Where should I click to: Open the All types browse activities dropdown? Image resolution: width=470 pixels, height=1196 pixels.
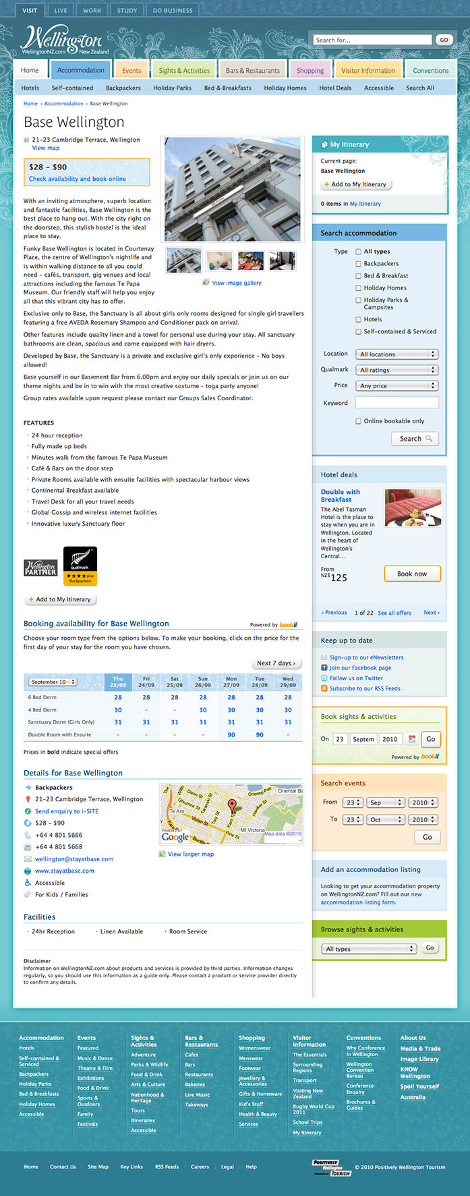point(369,948)
